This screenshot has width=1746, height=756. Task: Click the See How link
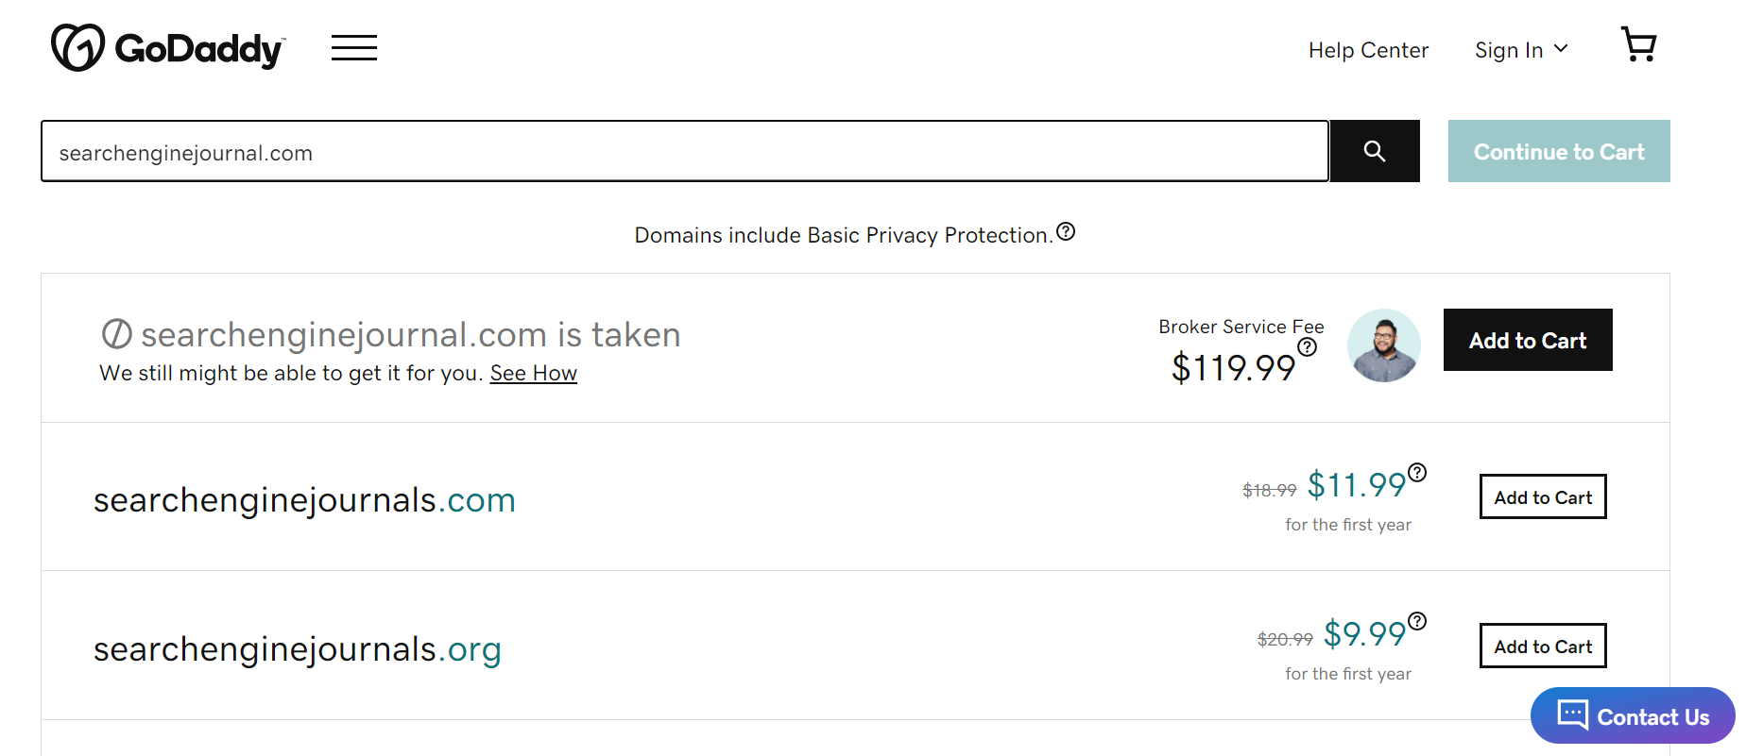point(533,374)
